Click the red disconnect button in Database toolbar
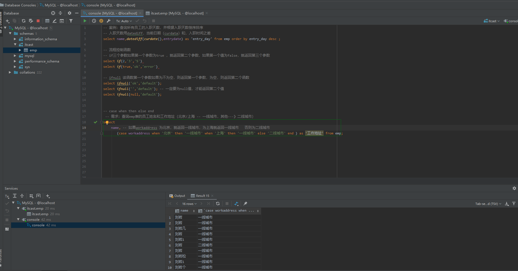The height and width of the screenshot is (271, 518). pos(38,21)
